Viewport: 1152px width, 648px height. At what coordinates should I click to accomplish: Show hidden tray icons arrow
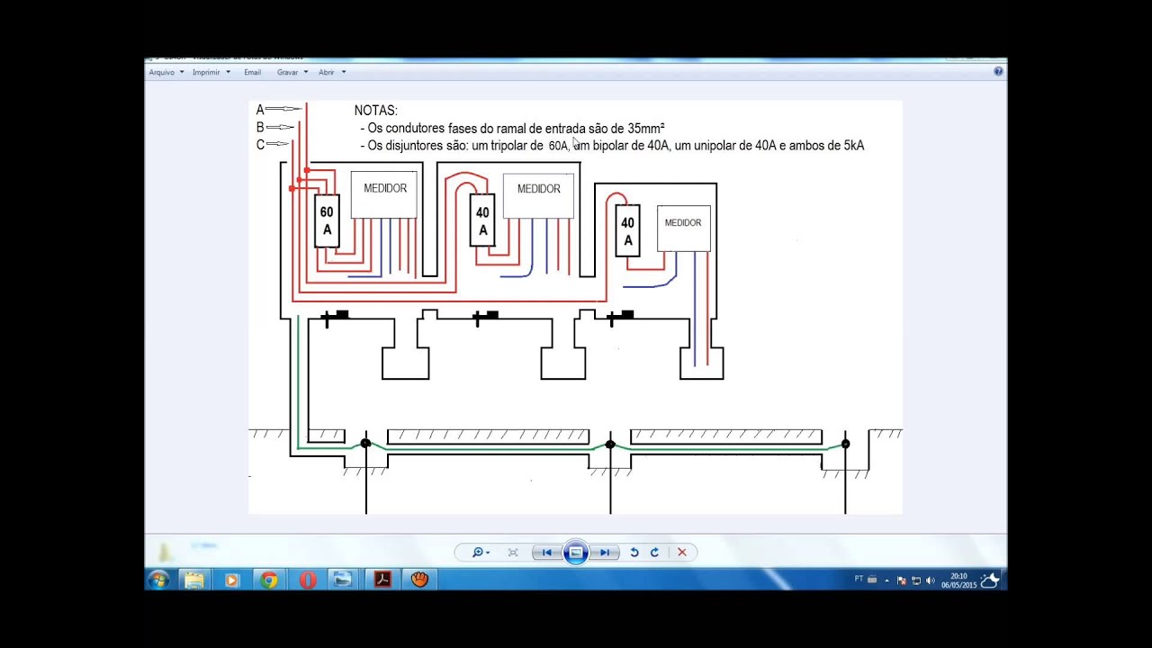(x=887, y=580)
